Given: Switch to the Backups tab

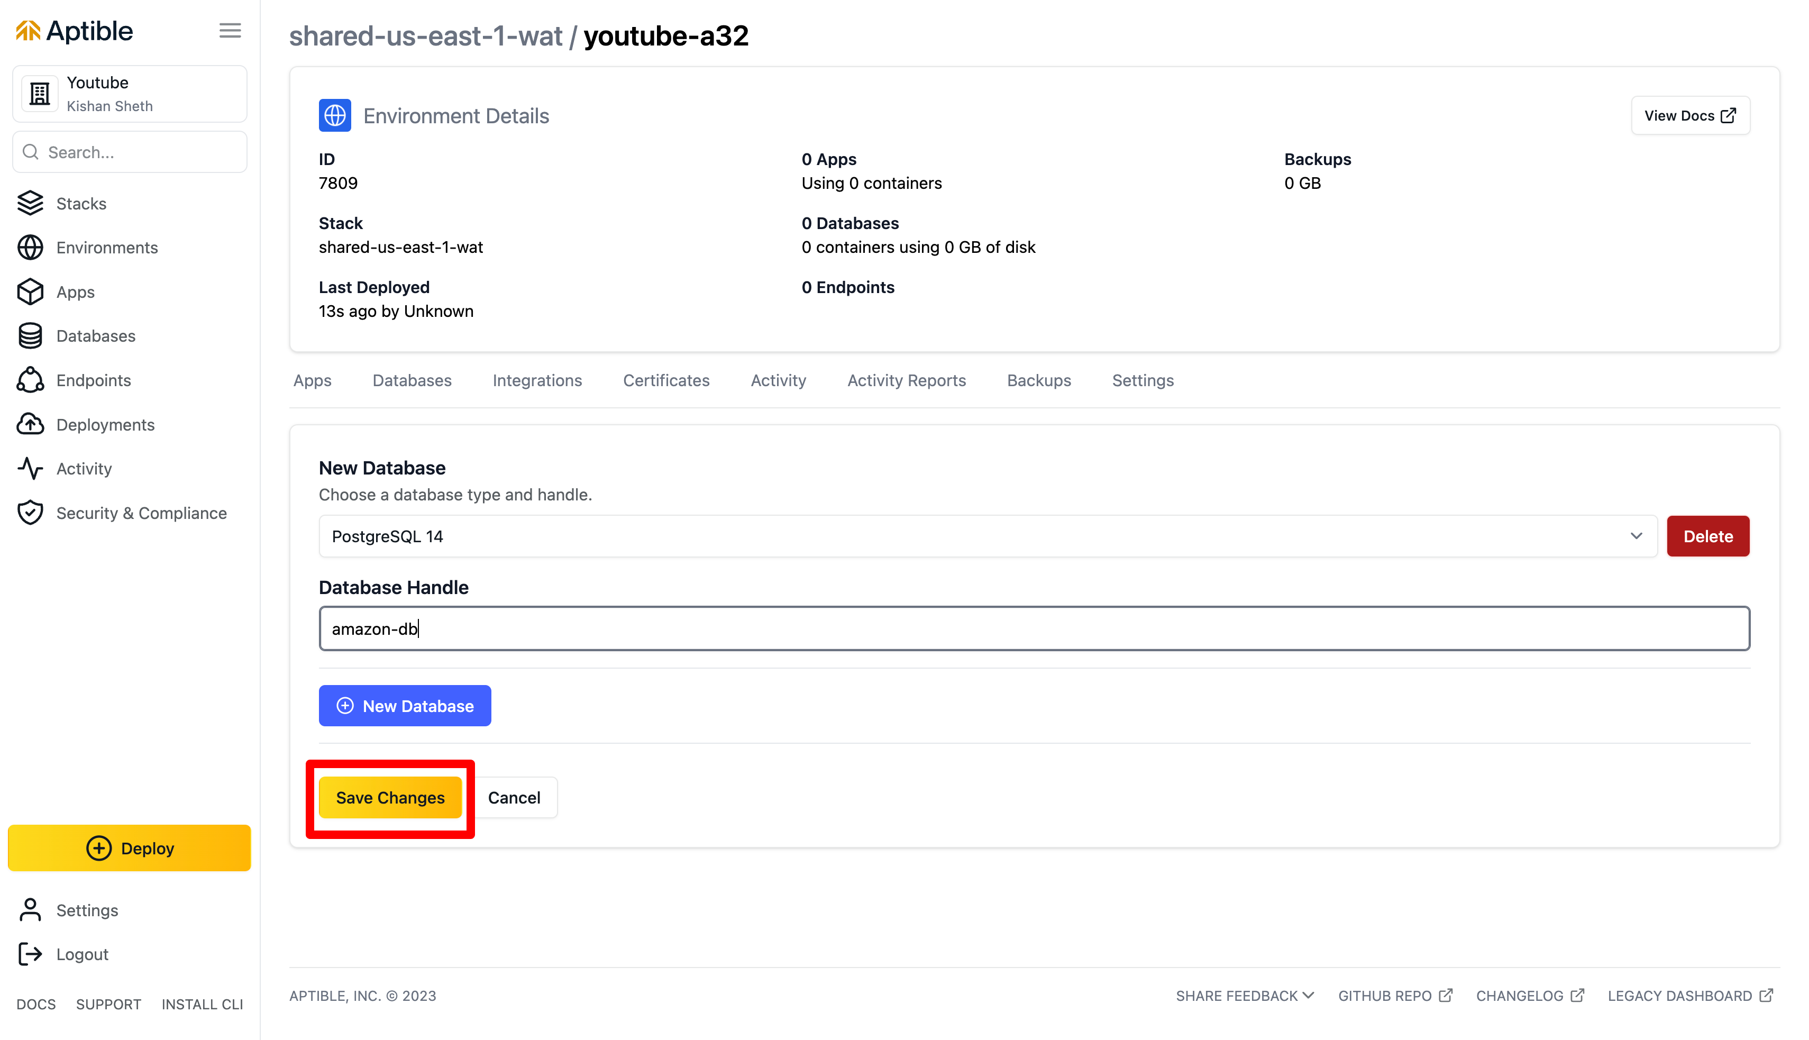Looking at the screenshot, I should coord(1038,381).
